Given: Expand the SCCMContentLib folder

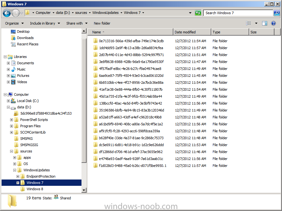Looking at the screenshot, I should pos(11,132).
